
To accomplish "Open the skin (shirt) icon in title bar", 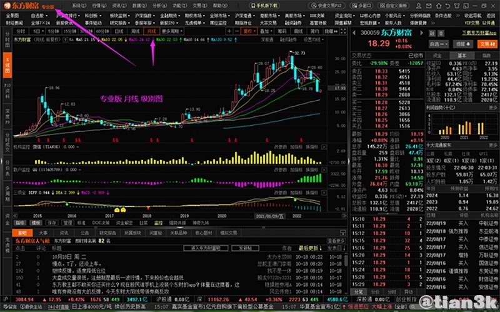I will click(x=457, y=6).
